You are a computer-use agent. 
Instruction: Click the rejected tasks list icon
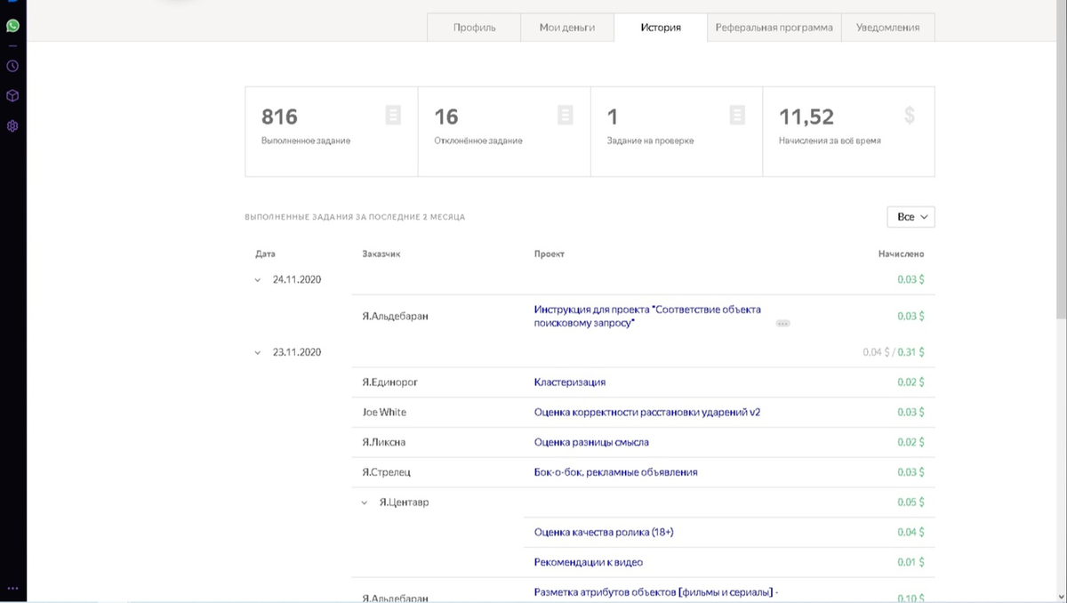565,115
